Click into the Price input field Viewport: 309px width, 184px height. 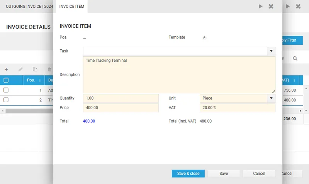[x=121, y=108]
